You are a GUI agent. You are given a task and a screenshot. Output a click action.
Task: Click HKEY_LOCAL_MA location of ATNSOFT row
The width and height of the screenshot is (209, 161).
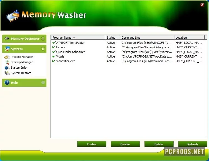pyautogui.click(x=189, y=43)
